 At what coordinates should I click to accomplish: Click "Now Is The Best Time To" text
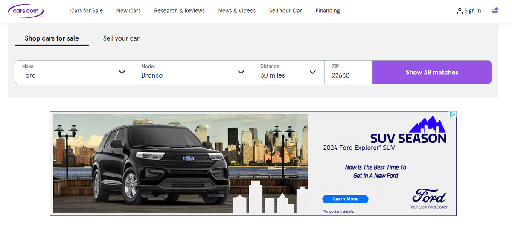[375, 167]
